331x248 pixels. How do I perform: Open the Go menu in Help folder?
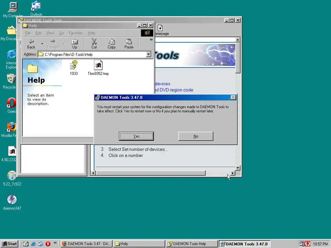coord(61,33)
